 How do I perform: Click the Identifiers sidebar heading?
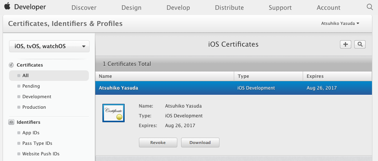pyautogui.click(x=29, y=122)
